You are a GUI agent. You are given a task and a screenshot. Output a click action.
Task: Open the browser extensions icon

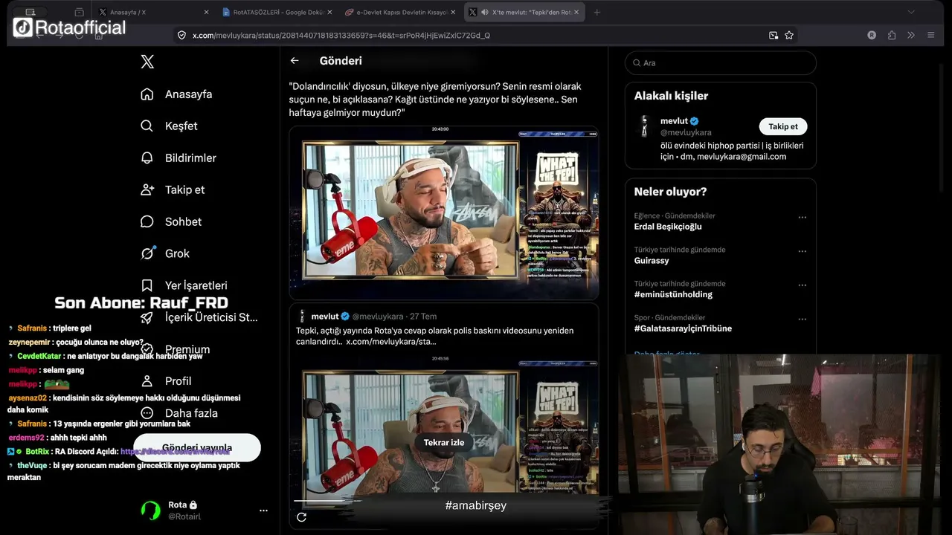(x=892, y=35)
